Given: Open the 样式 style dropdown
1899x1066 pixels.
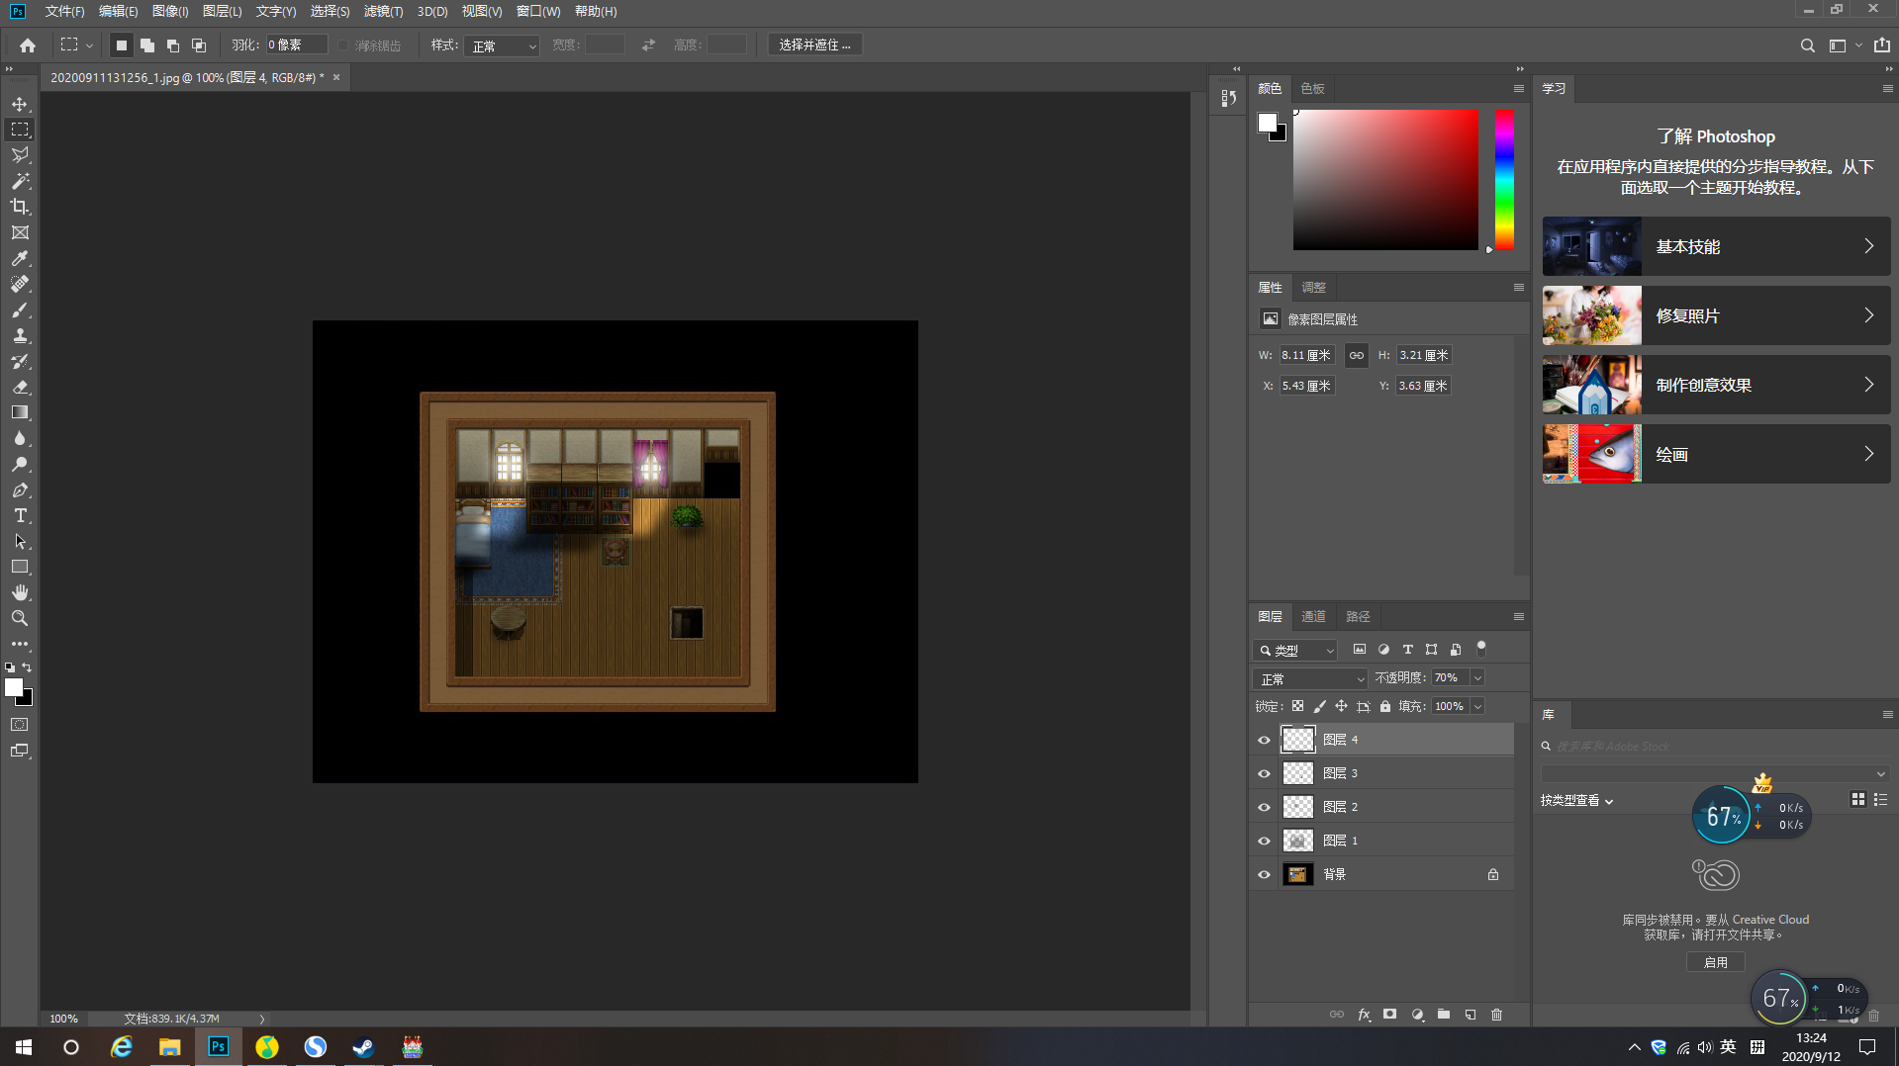Looking at the screenshot, I should pyautogui.click(x=503, y=45).
